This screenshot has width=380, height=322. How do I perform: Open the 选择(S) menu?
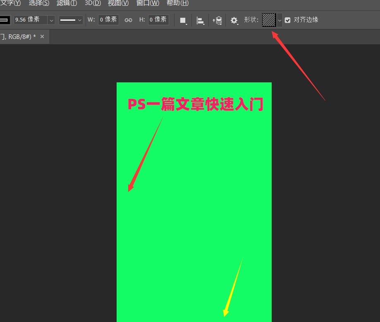click(39, 3)
